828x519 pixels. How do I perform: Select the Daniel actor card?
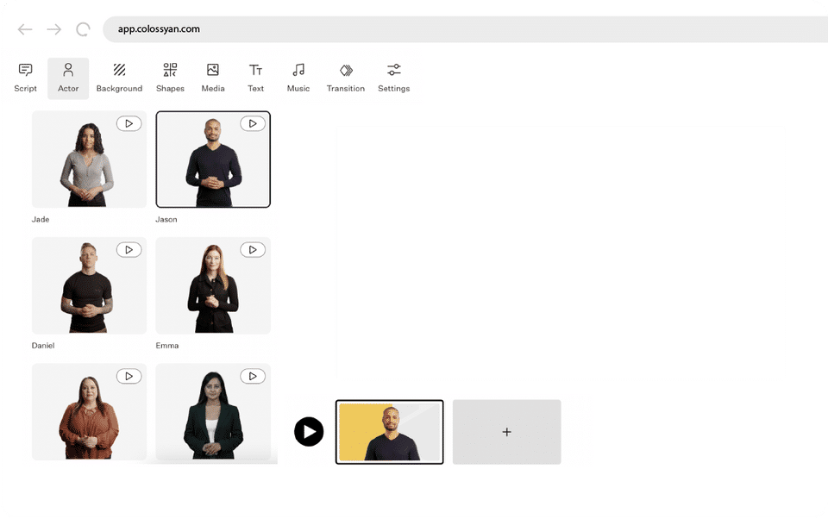(x=89, y=285)
